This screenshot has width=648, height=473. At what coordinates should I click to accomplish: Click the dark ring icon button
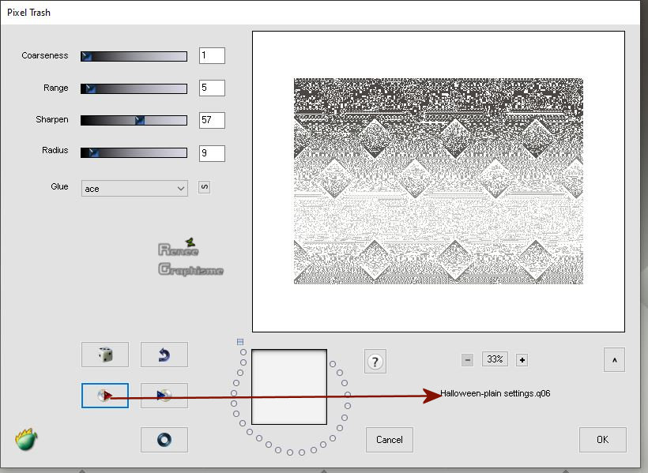coord(164,440)
